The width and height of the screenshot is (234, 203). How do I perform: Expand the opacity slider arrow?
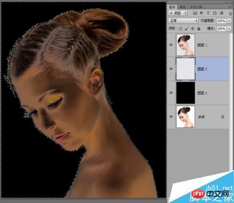click(x=229, y=21)
